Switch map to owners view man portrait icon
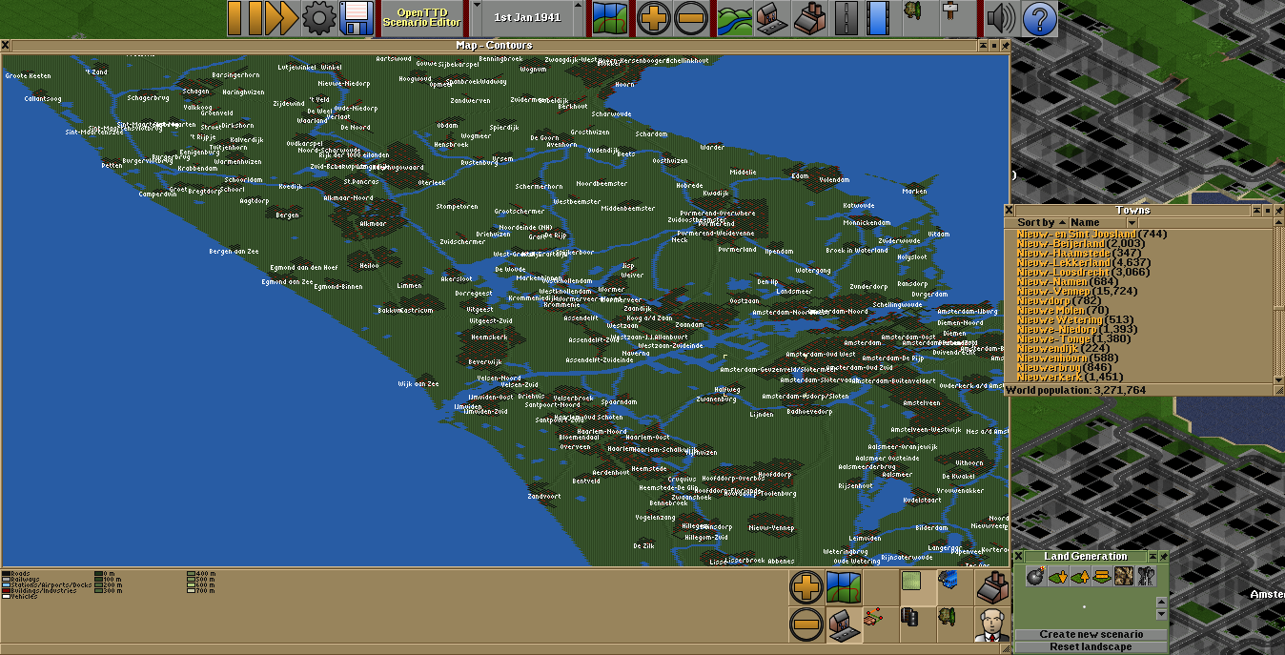 [992, 624]
